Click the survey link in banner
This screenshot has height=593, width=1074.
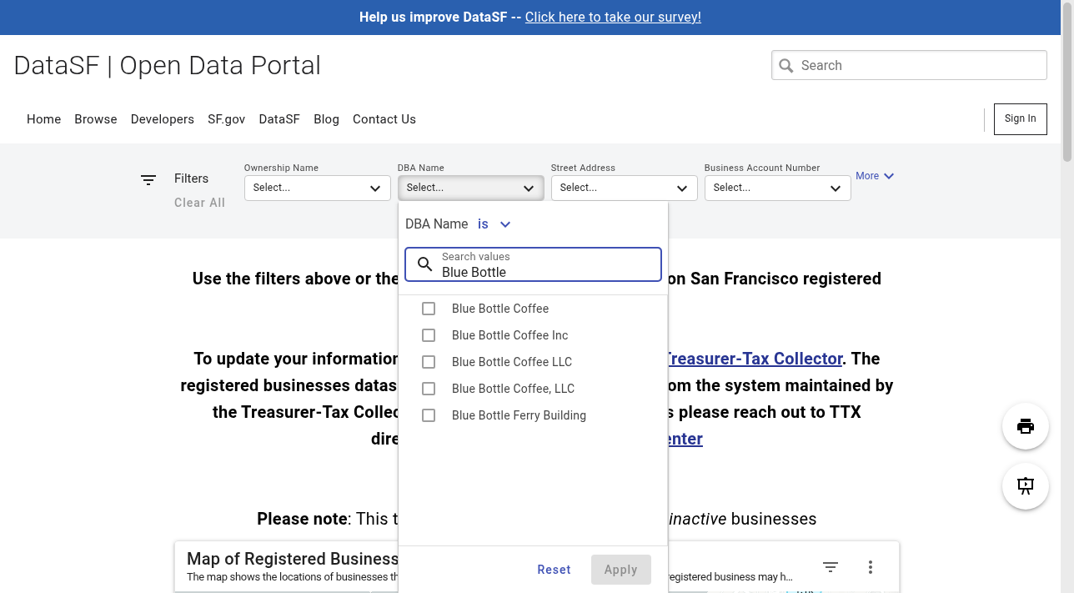613,17
